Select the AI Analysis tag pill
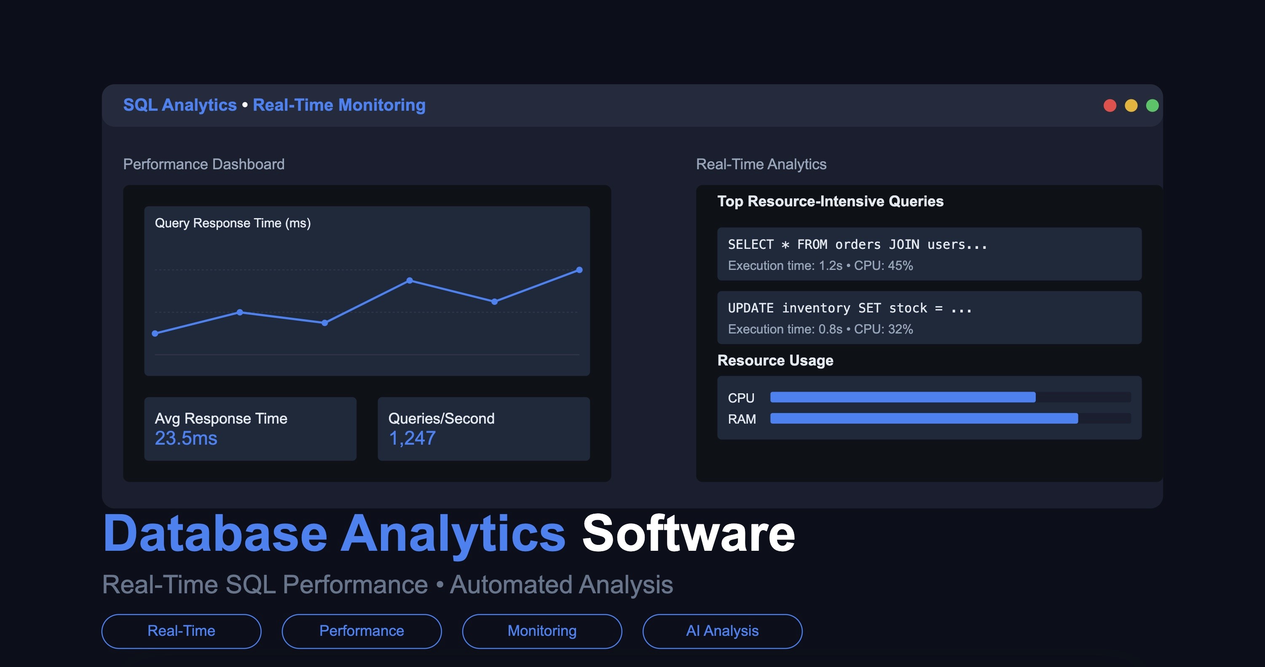 722,631
